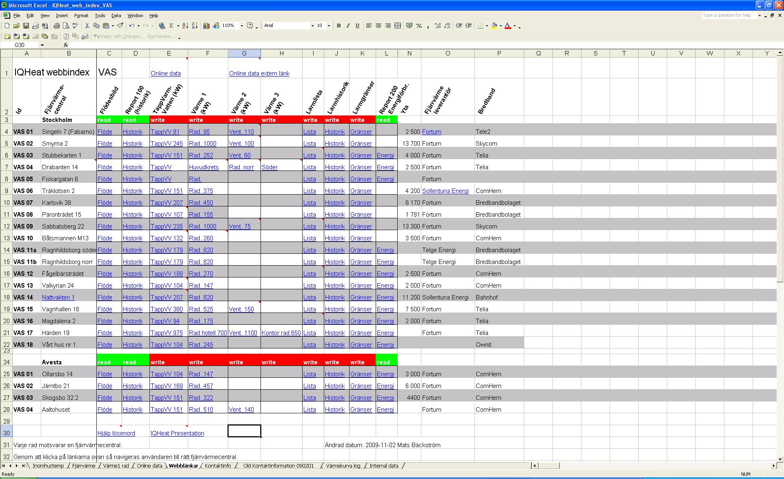Click the Print Preview icon
The height and width of the screenshot is (479, 784).
point(66,26)
